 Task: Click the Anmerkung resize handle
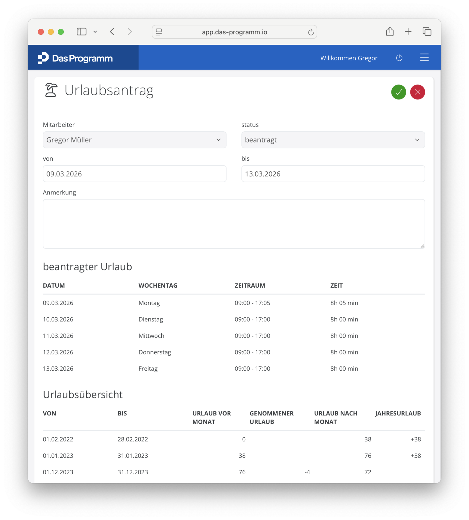point(422,246)
